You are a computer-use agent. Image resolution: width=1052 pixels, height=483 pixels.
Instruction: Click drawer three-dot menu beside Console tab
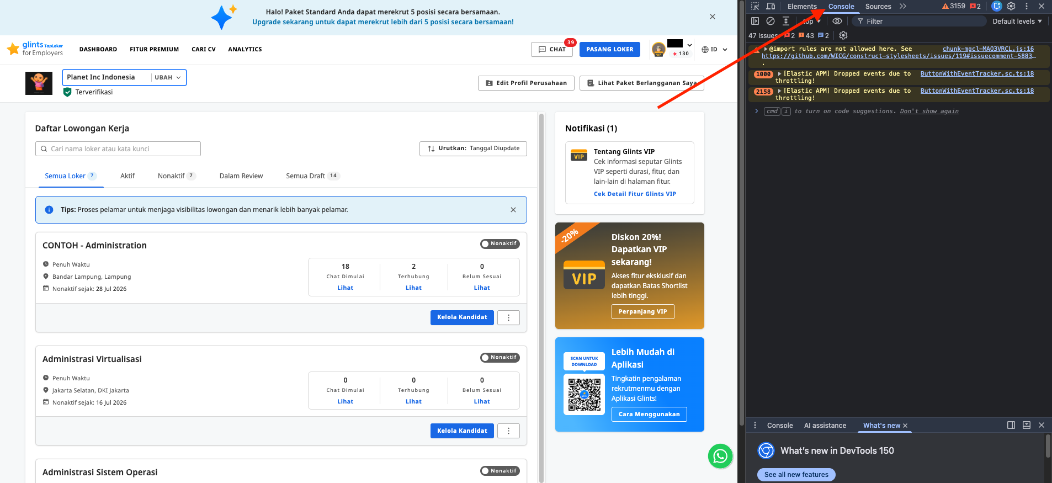(x=755, y=425)
